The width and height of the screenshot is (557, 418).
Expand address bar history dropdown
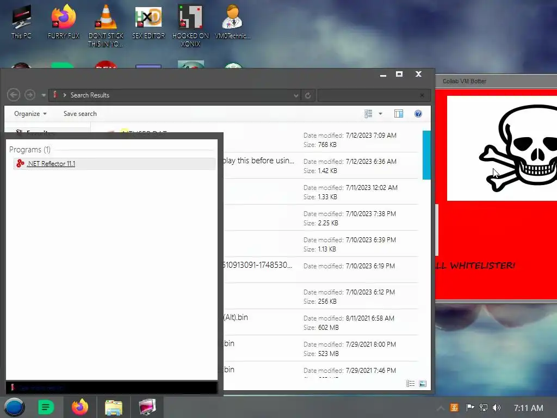pos(295,95)
